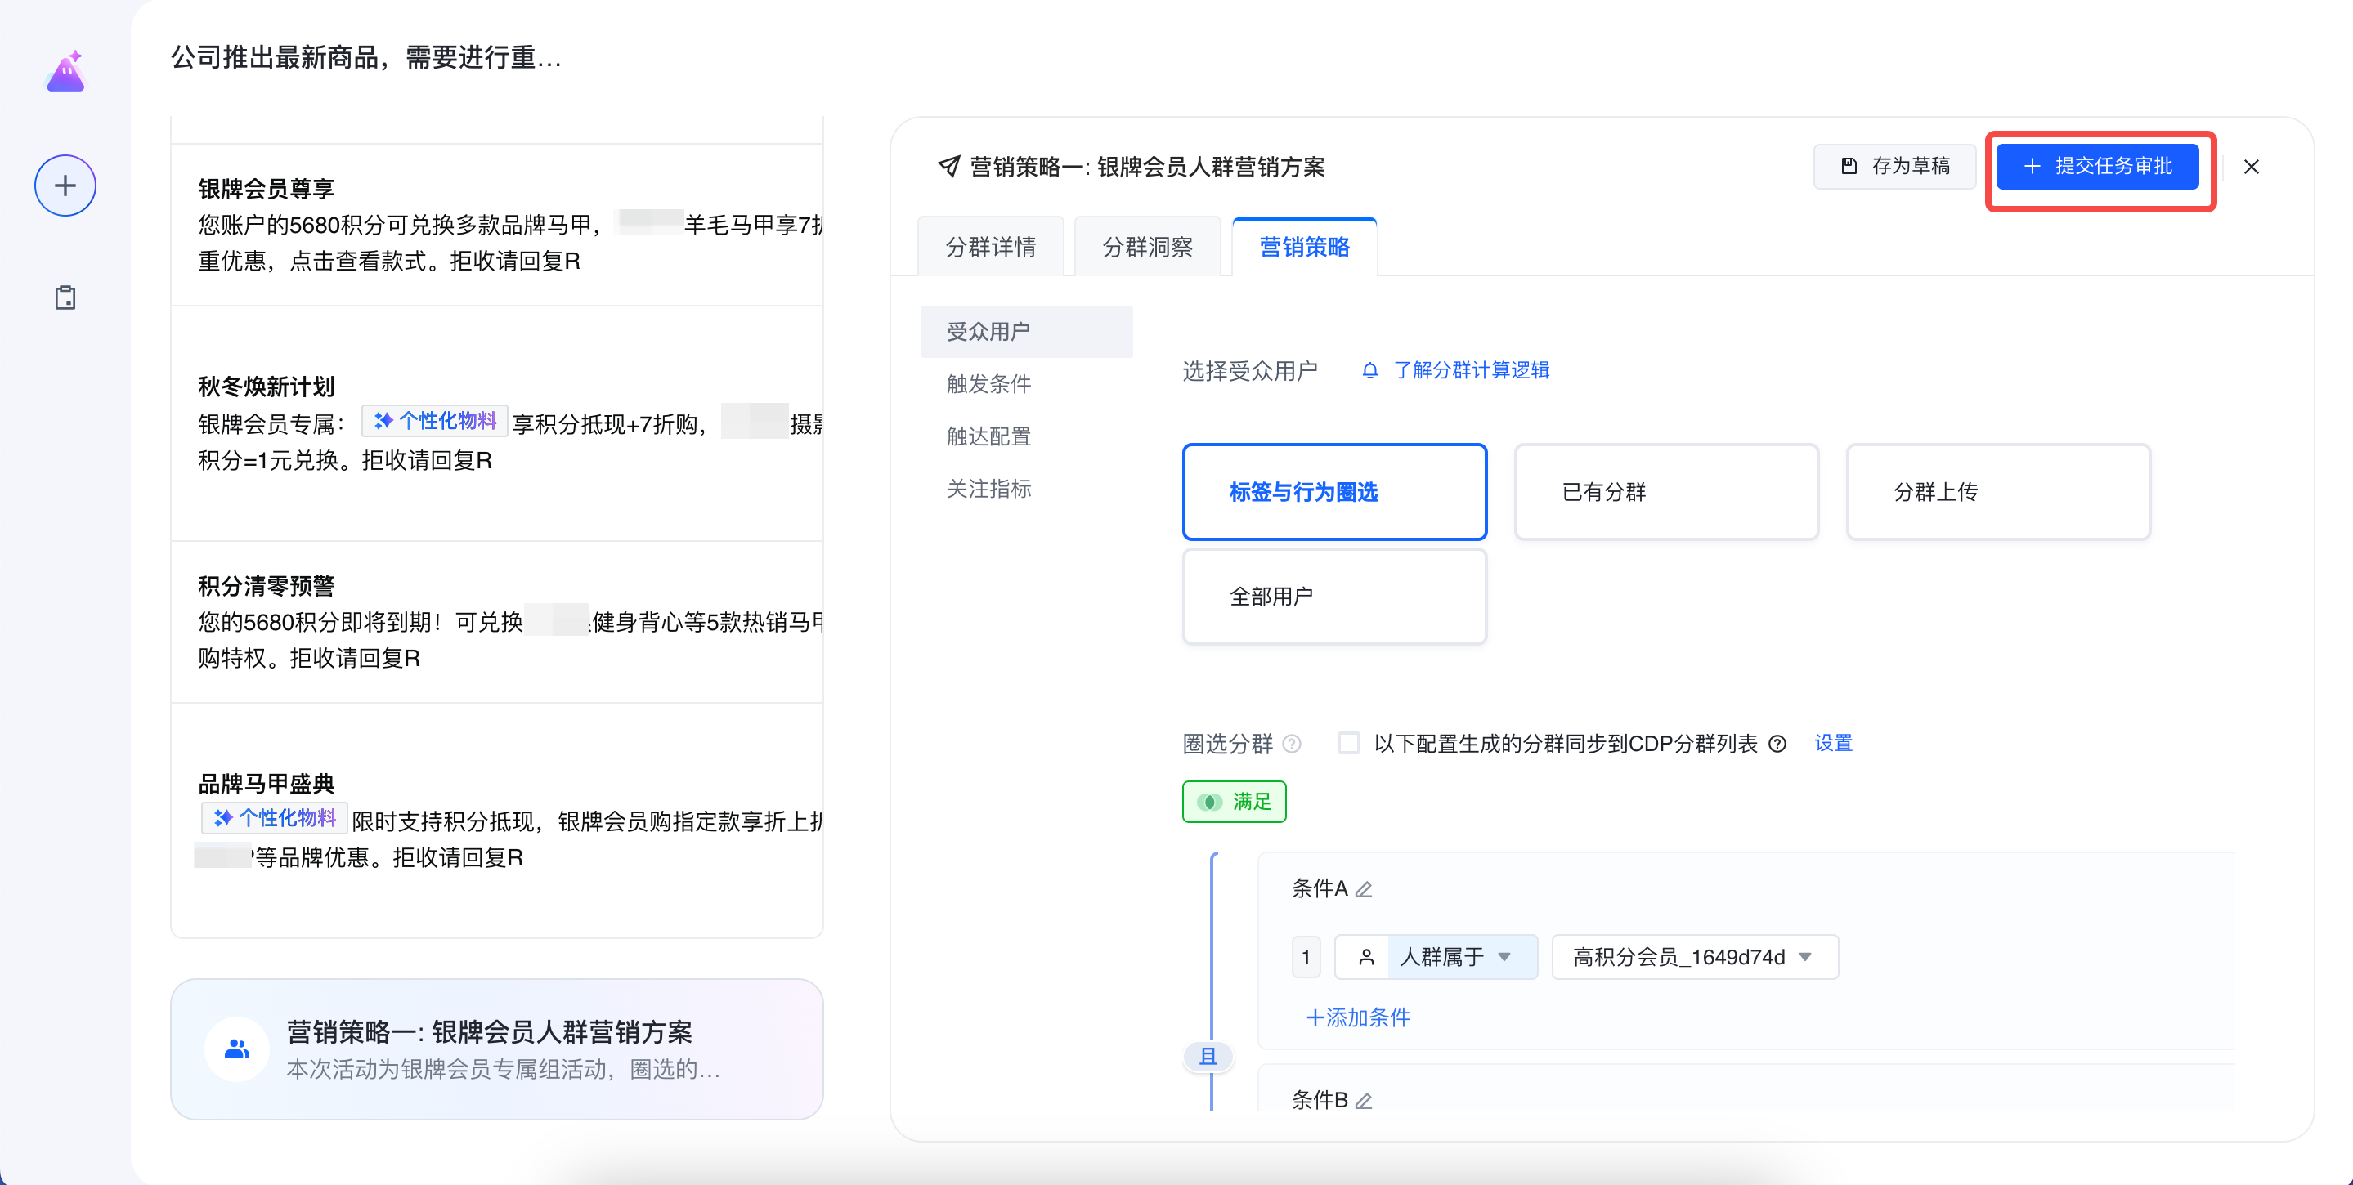The height and width of the screenshot is (1185, 2353).
Task: Click the 积分清零预警 message title
Action: (267, 585)
